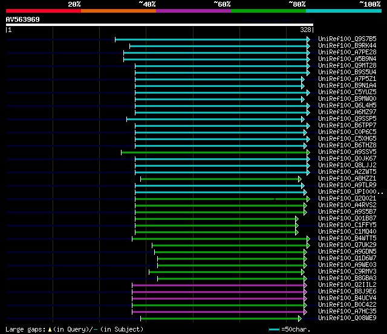Click the UniRef100_C1FFY5 label
This screenshot has width=387, height=334.
click(x=347, y=225)
